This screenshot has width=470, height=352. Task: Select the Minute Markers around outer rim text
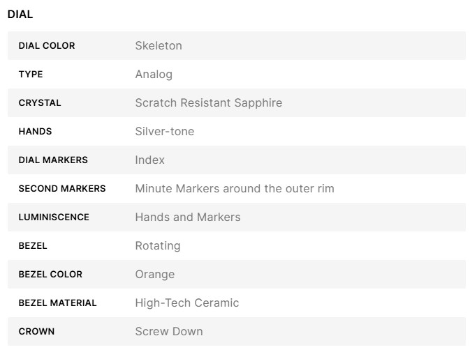235,189
